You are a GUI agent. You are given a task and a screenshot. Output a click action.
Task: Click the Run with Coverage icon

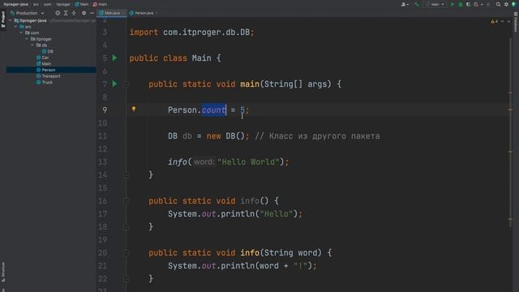pyautogui.click(x=468, y=4)
